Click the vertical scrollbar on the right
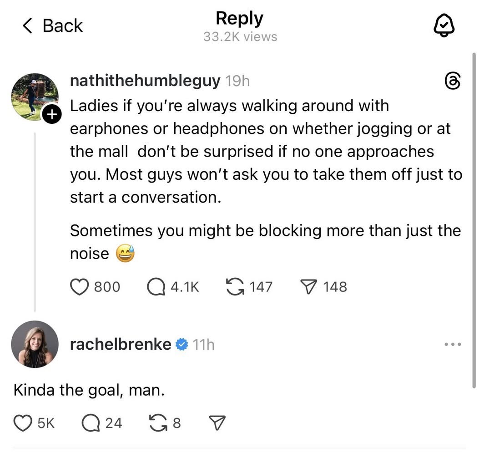Viewport: 479px width, 454px height. pyautogui.click(x=474, y=219)
